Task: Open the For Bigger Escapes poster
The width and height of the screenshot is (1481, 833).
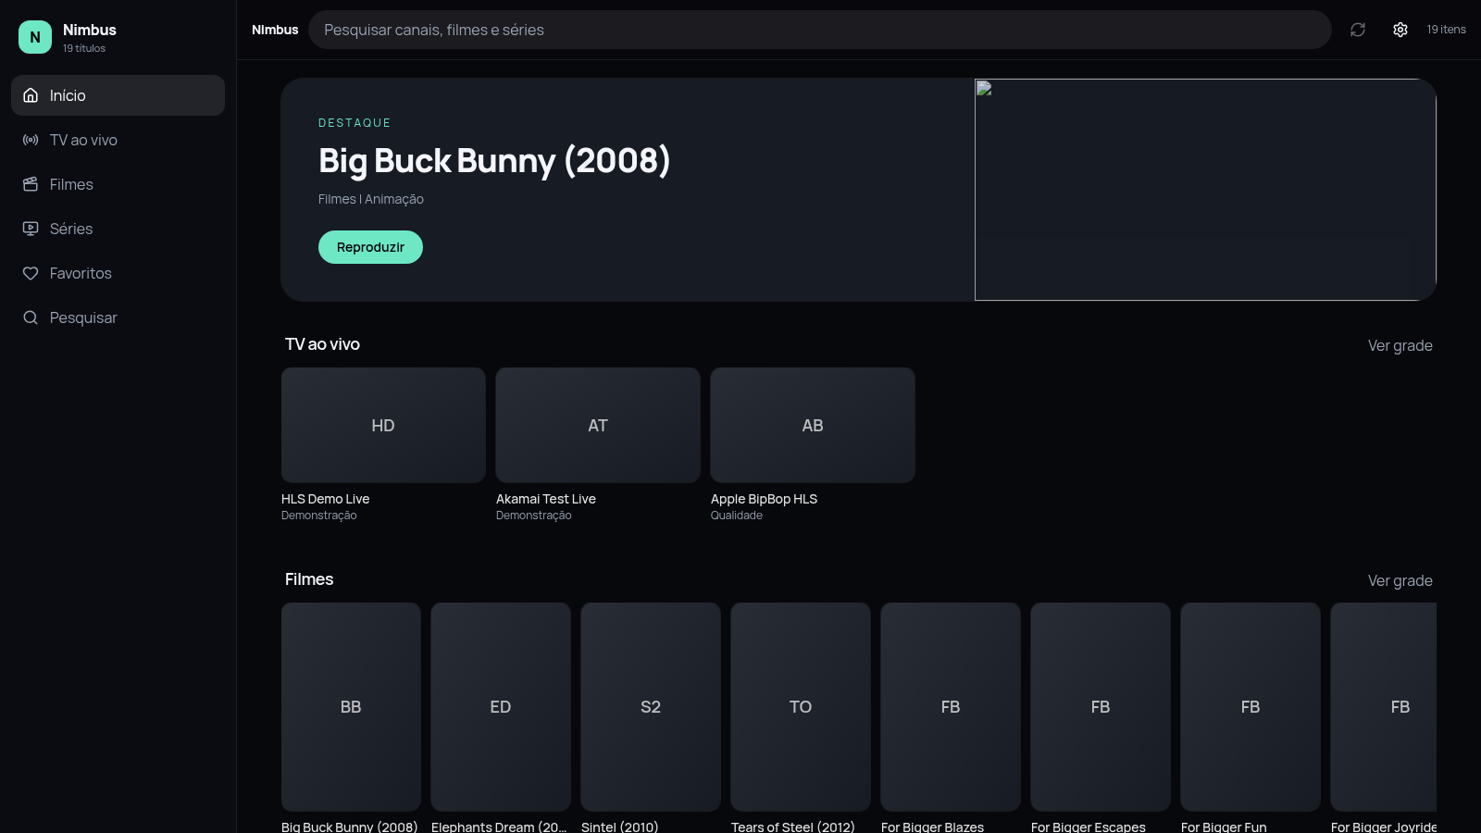Action: [x=1101, y=707]
